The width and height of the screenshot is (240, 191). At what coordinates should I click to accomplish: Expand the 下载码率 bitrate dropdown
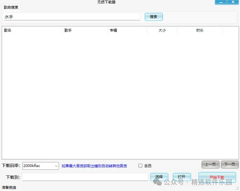tap(56, 166)
